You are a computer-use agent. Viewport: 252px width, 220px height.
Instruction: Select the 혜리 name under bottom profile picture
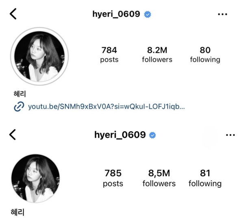coord(17,212)
